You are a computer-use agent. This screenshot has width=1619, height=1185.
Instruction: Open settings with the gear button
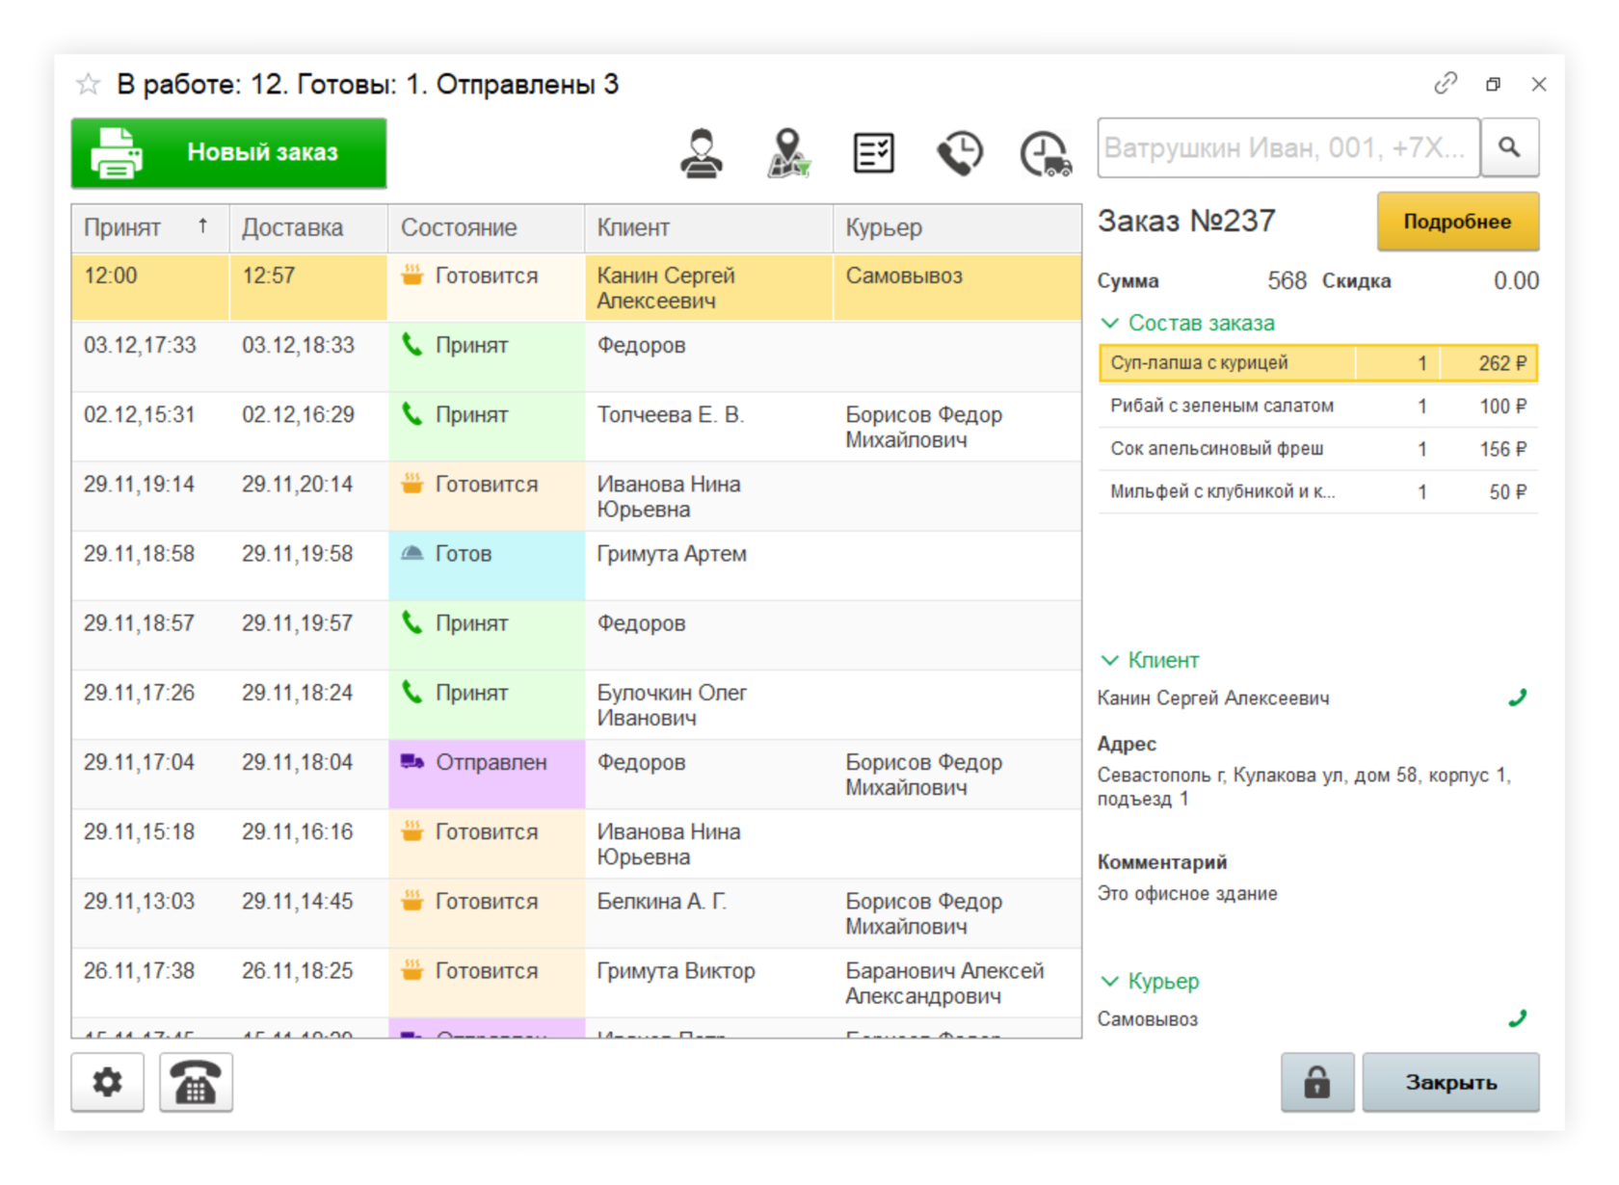[107, 1082]
